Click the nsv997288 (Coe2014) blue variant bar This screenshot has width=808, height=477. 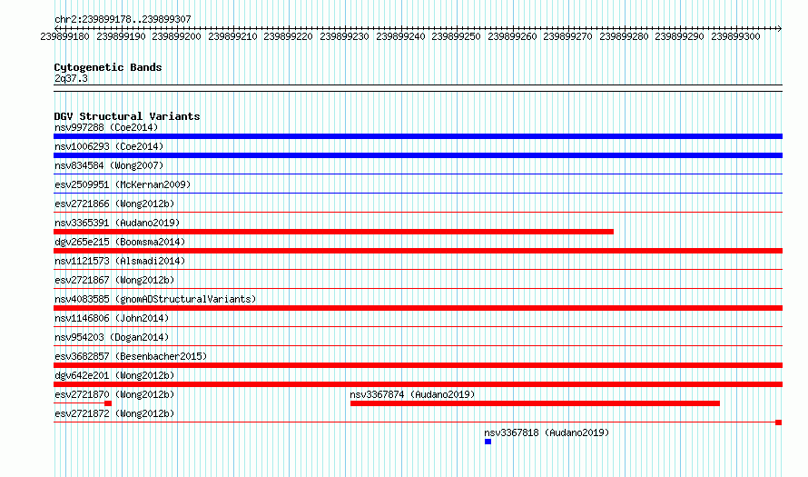click(418, 136)
